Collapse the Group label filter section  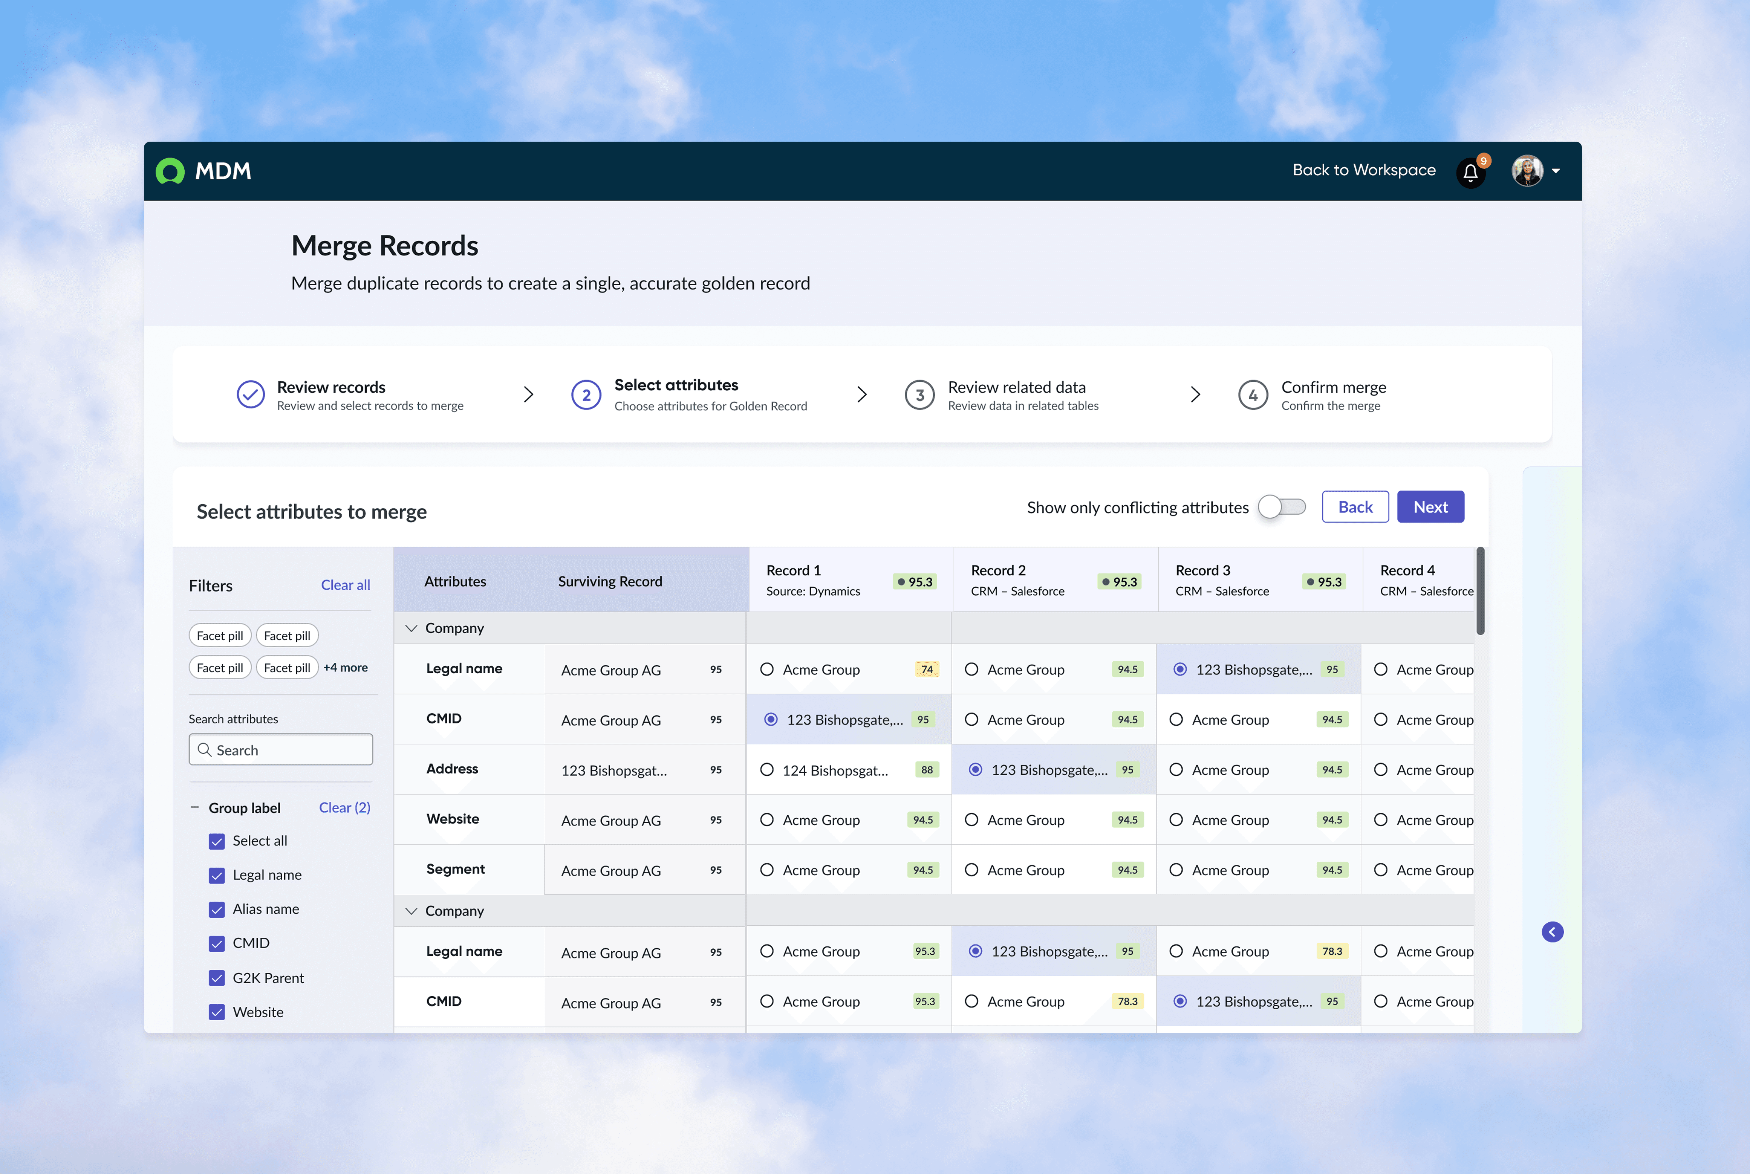click(x=195, y=808)
